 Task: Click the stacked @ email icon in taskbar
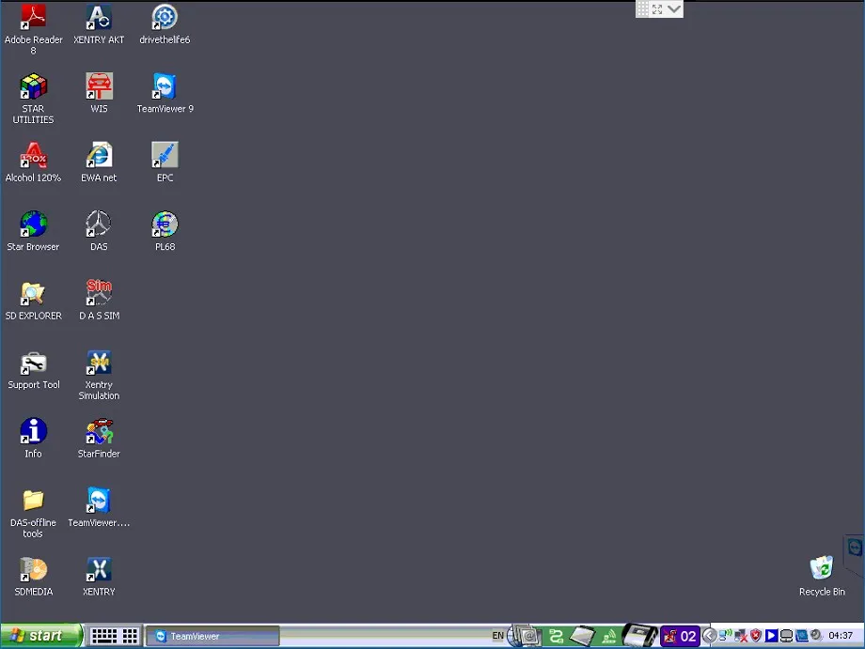[526, 635]
